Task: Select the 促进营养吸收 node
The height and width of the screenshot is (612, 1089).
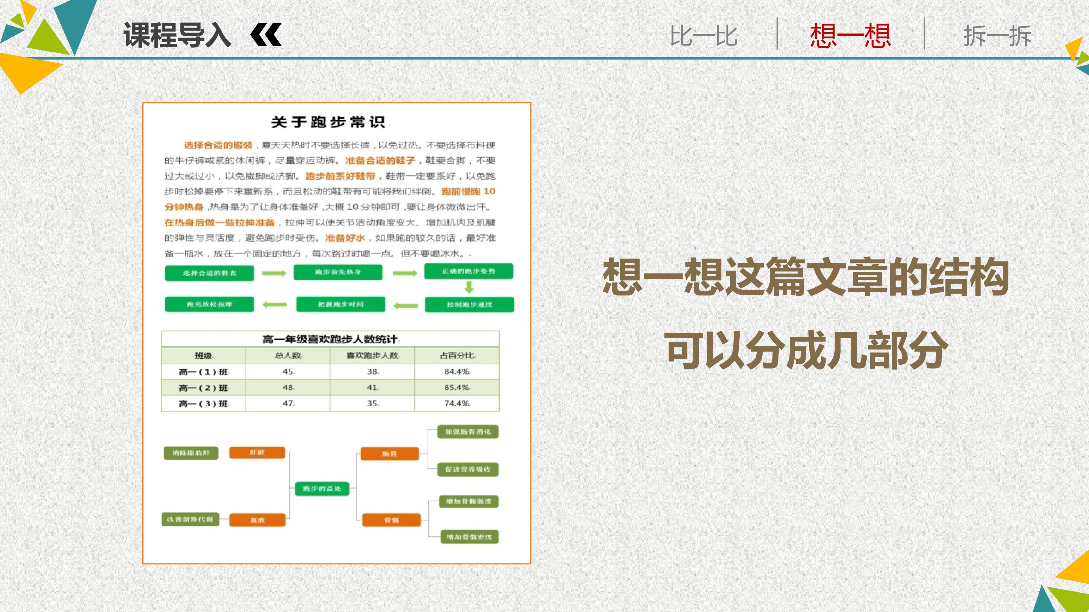Action: (468, 469)
